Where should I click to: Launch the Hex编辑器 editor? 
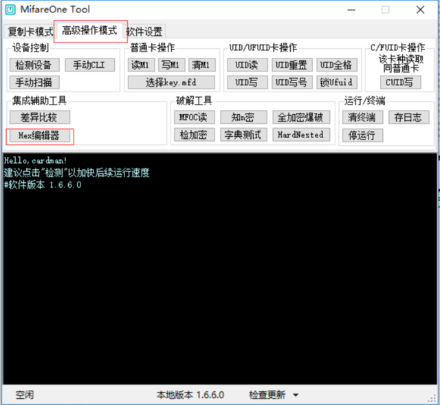40,135
